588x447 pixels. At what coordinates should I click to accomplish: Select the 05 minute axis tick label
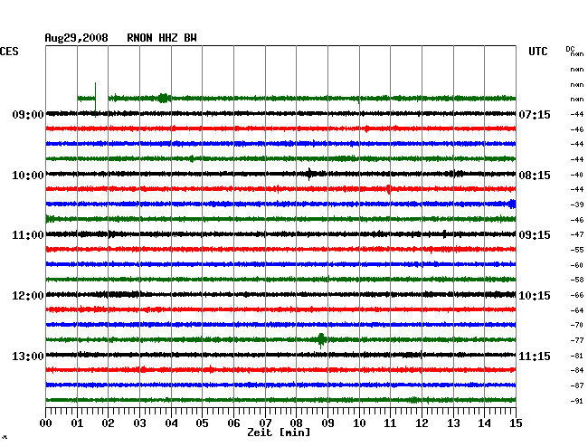[x=202, y=423]
